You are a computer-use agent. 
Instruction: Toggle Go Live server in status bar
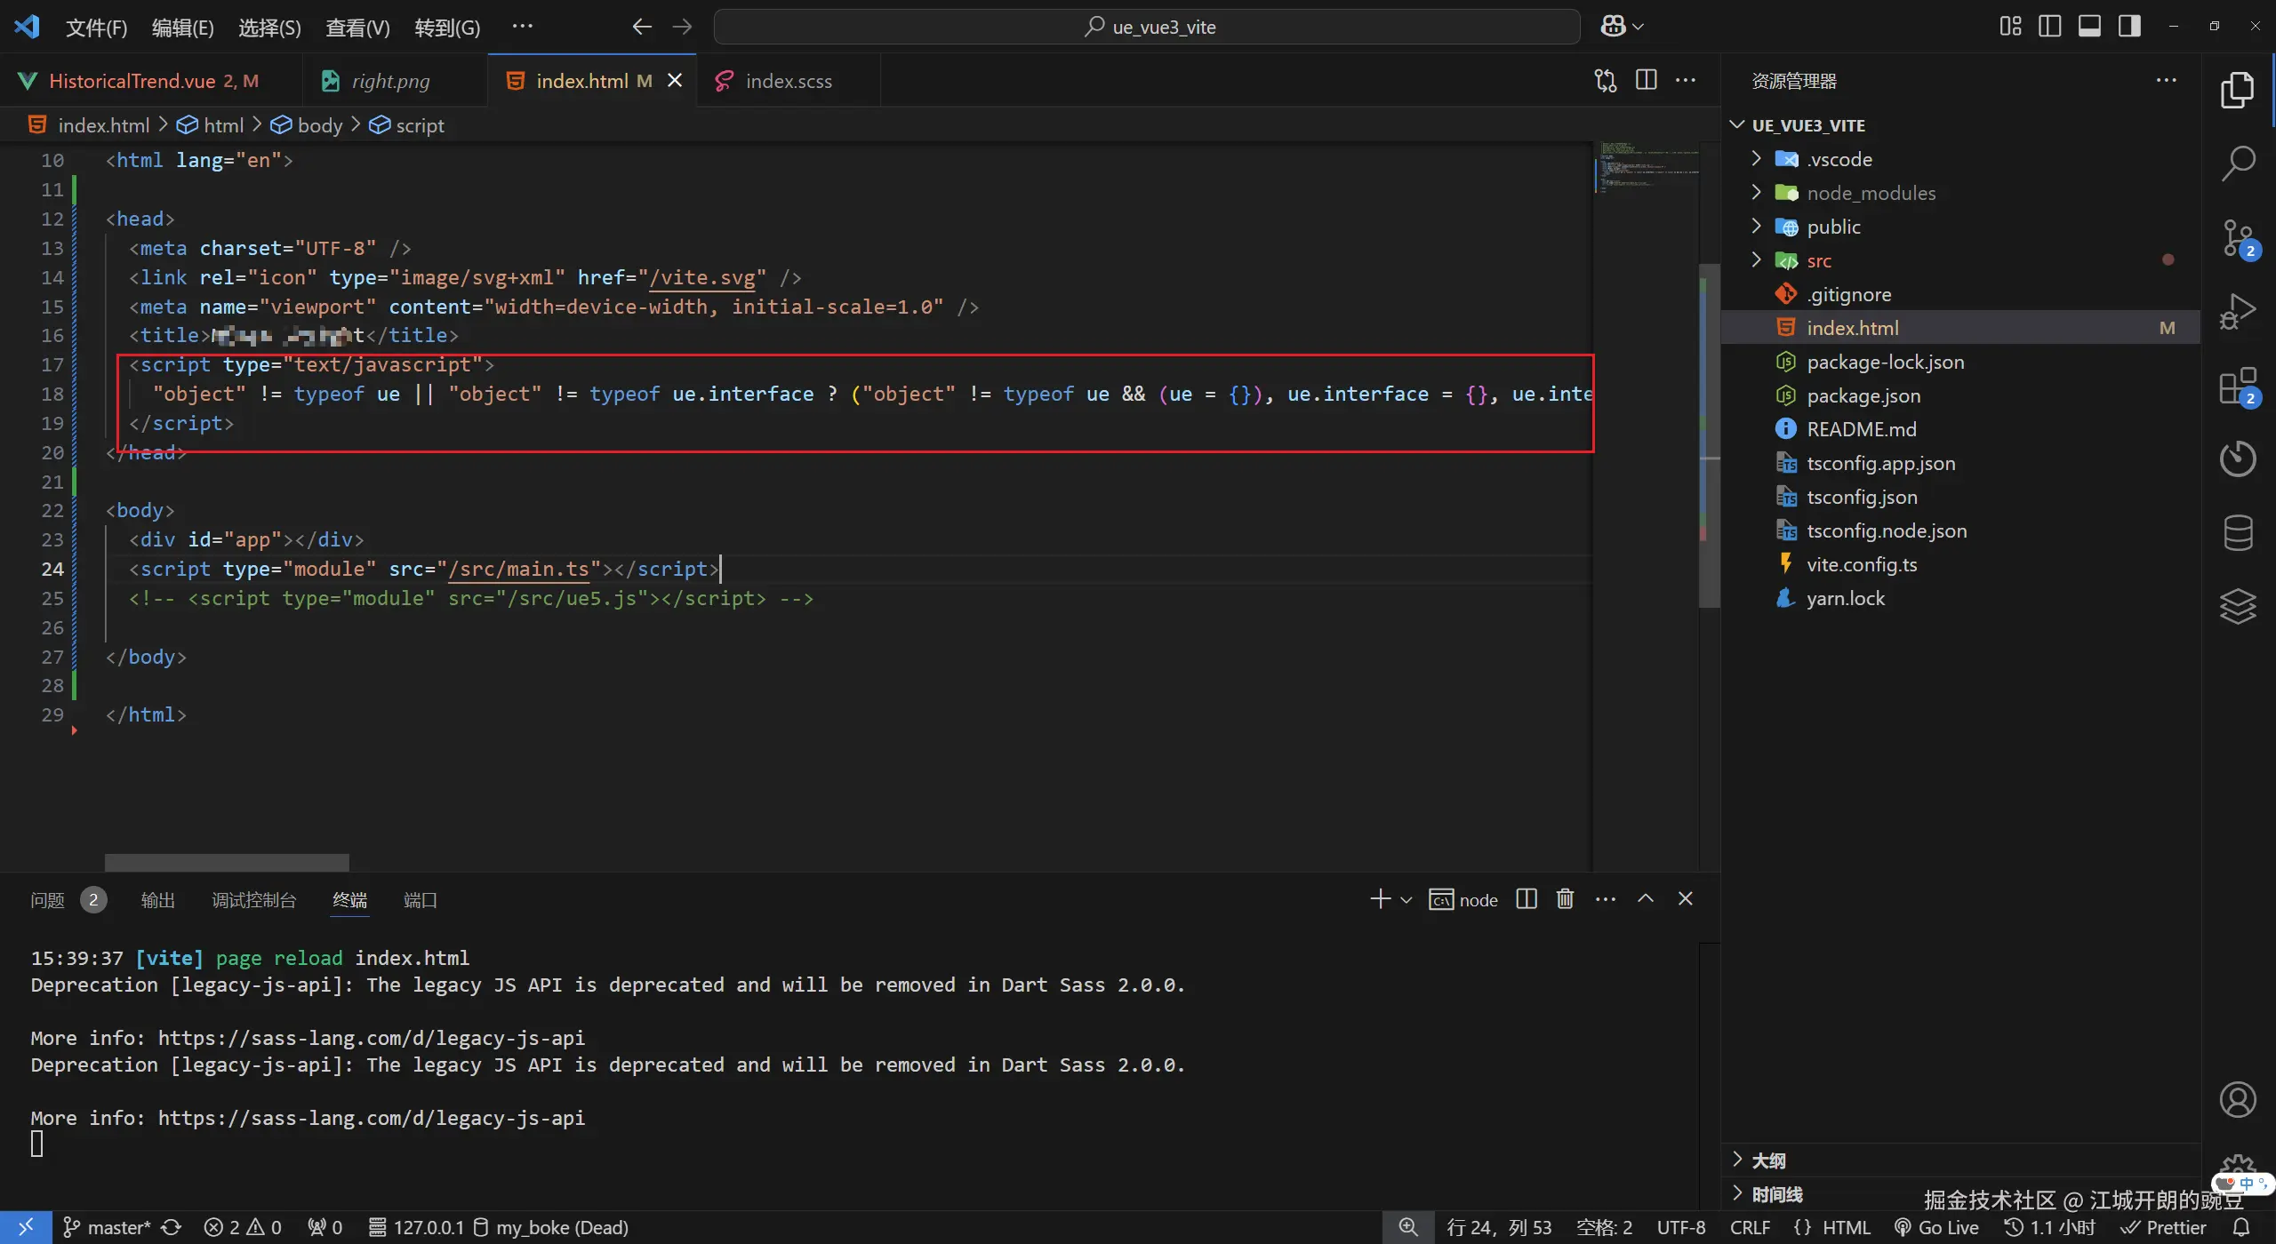tap(1936, 1227)
